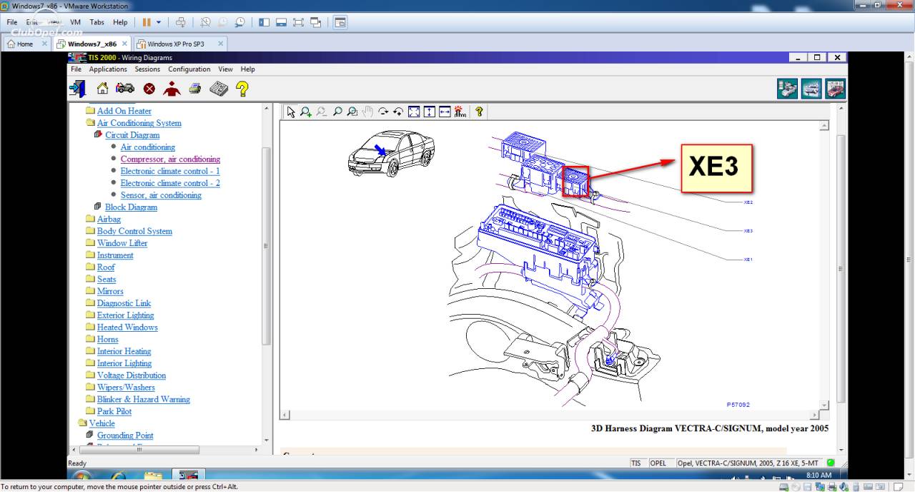Image resolution: width=915 pixels, height=492 pixels.
Task: Select the zoom out magnifier tool
Action: (x=322, y=112)
